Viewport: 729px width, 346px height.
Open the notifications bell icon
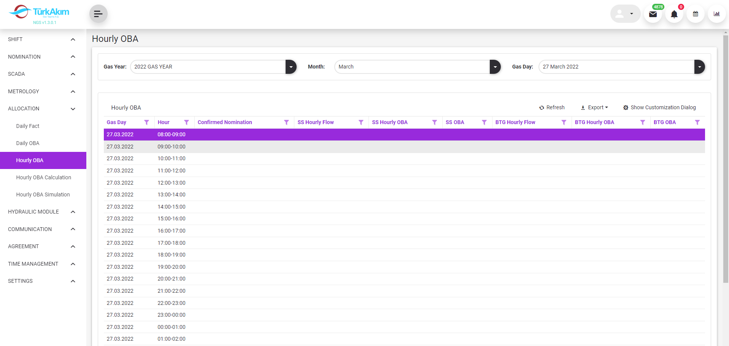click(674, 14)
